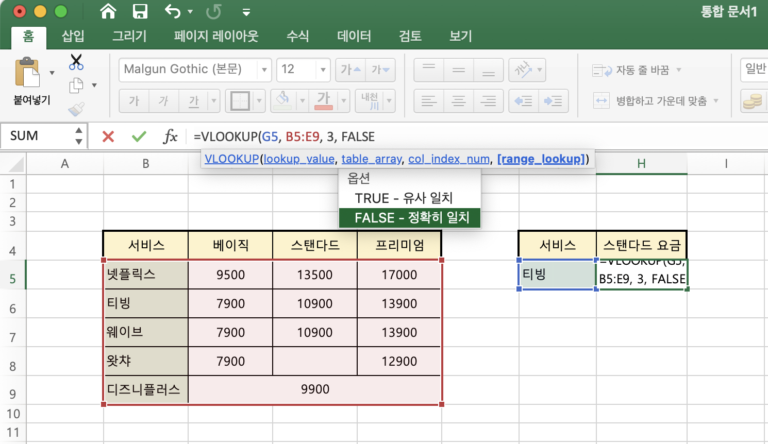Click the accounting number format coins icon
The width and height of the screenshot is (768, 444).
pyautogui.click(x=753, y=101)
